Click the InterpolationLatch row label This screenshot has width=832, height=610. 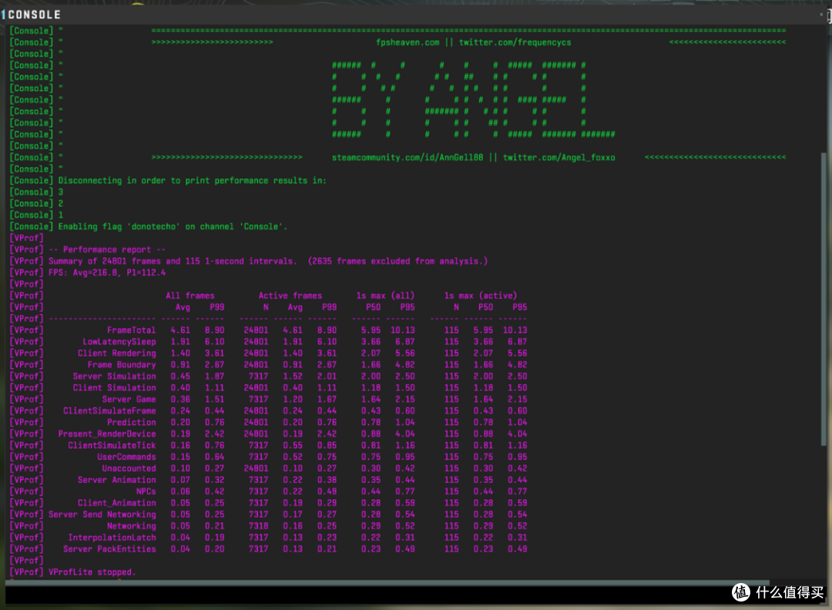coord(112,538)
